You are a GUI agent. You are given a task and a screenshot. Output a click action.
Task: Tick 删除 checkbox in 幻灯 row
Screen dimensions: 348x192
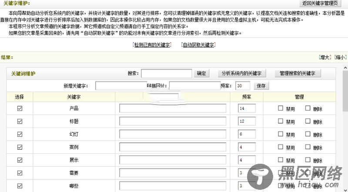308,134
